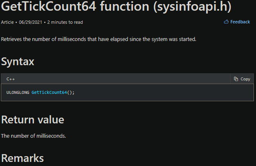
Task: Click the sysinfoapi.h header name in title
Action: [x=196, y=7]
